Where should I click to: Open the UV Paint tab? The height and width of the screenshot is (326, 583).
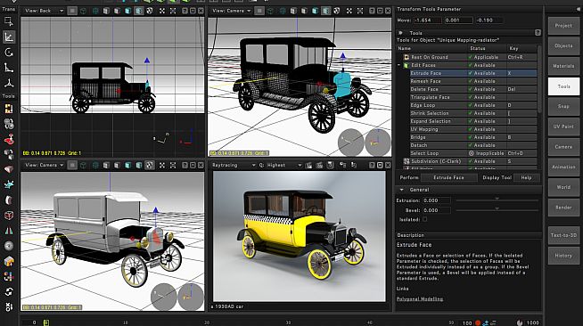tap(563, 126)
